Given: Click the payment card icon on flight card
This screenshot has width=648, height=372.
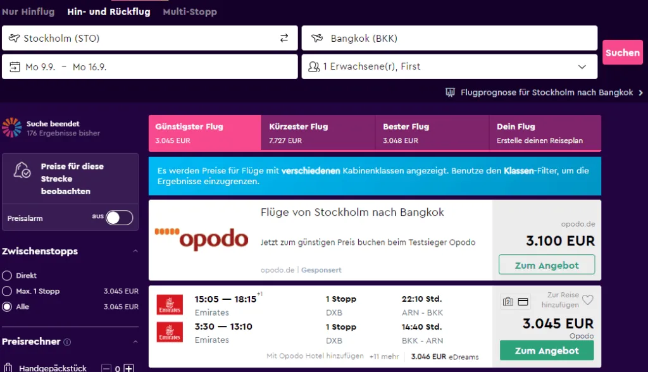Looking at the screenshot, I should coord(523,302).
